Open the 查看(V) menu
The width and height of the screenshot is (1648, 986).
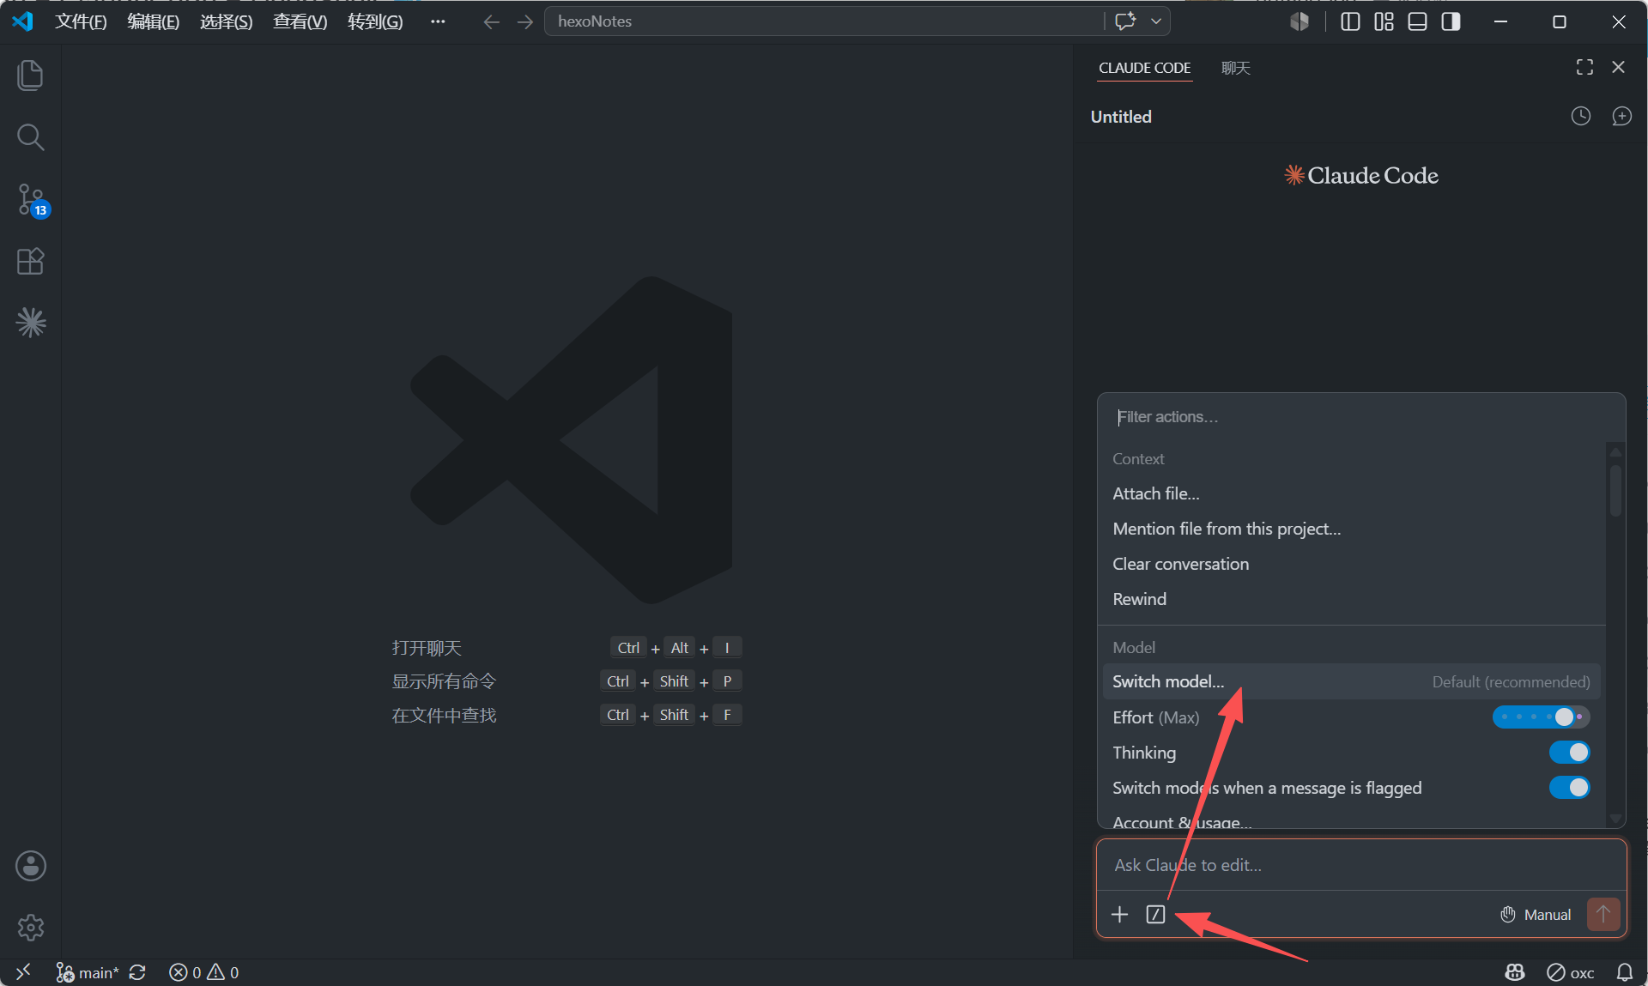[x=300, y=21]
